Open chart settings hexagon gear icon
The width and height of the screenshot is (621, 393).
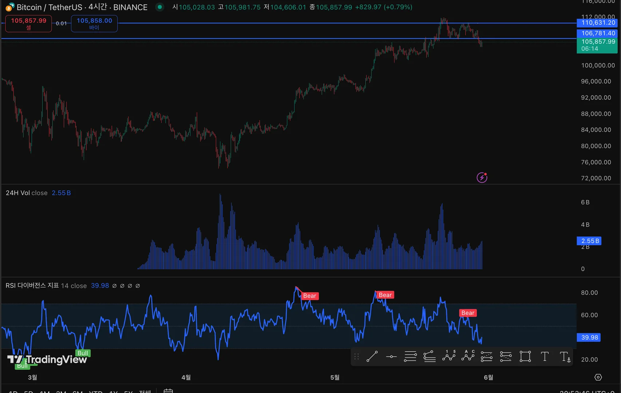point(598,377)
